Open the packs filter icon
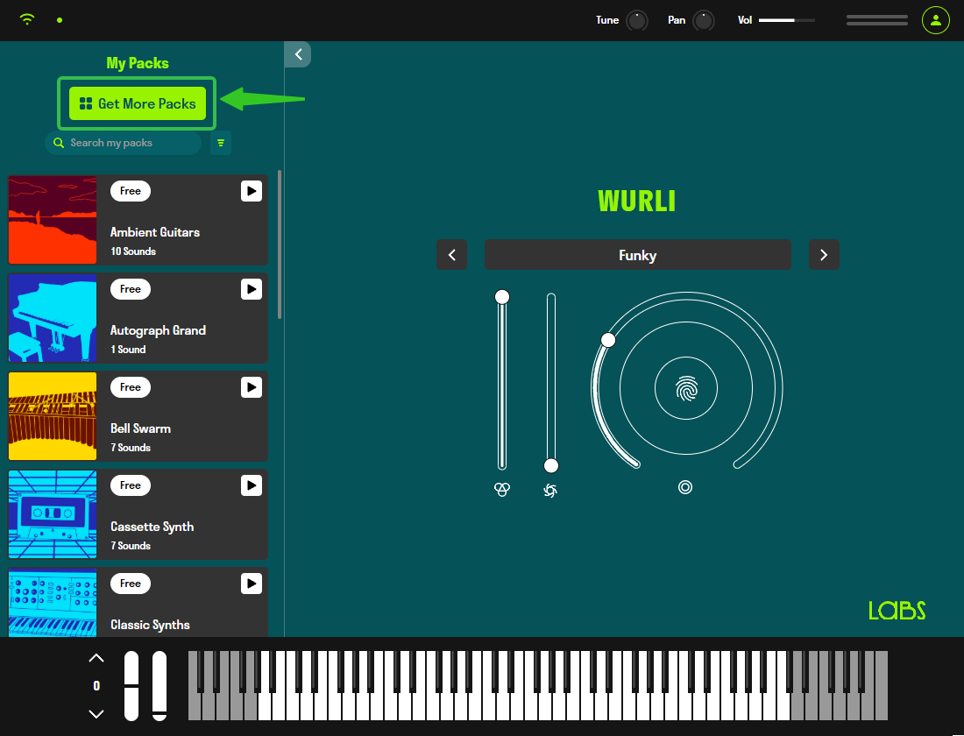The image size is (964, 736). [x=221, y=143]
